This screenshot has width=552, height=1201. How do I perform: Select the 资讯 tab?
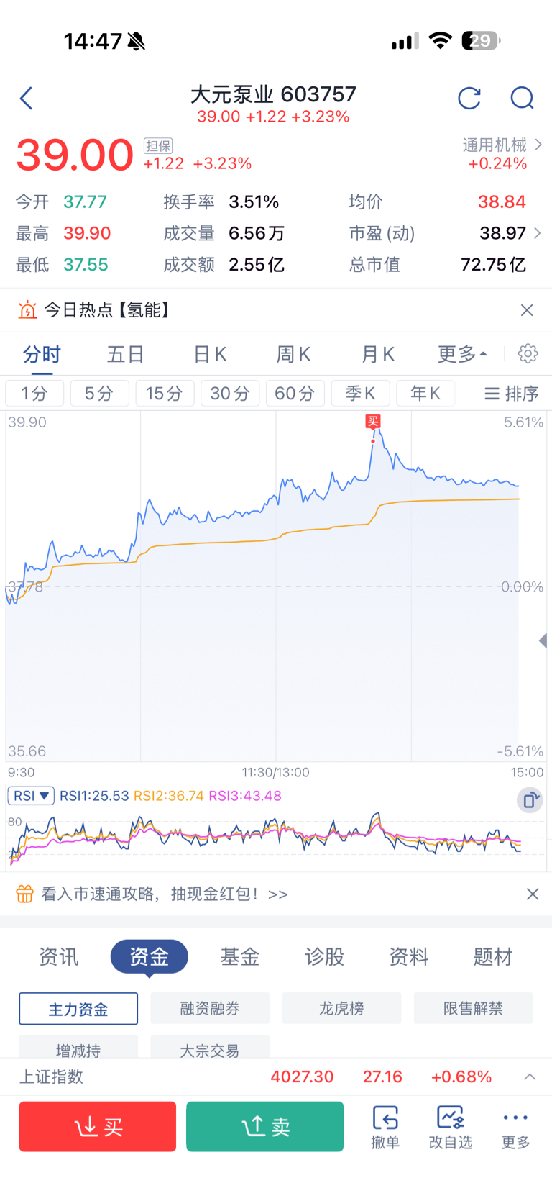(x=59, y=957)
